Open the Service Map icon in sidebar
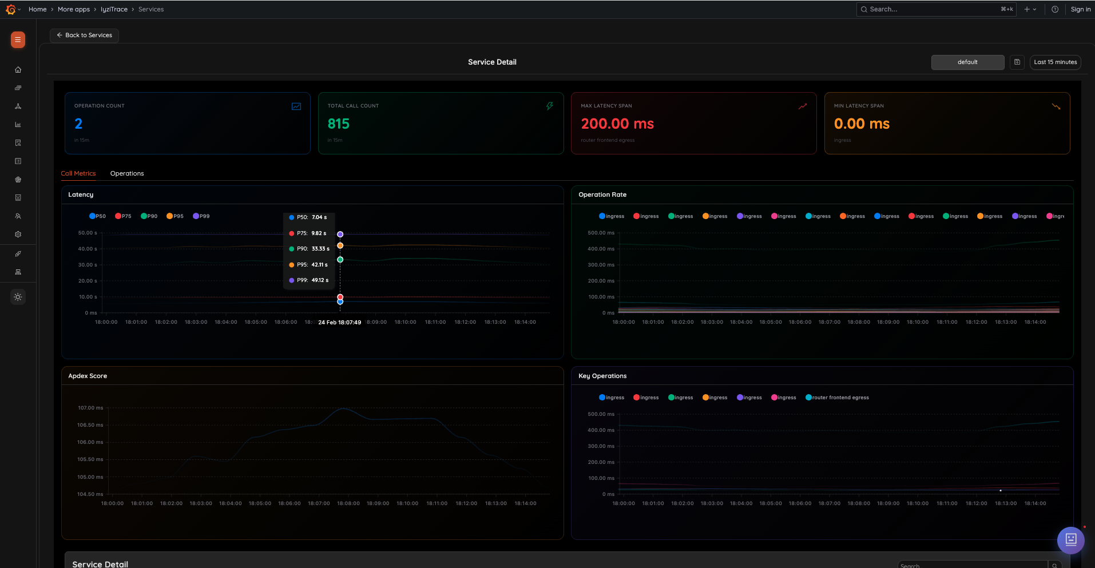Screen dimensions: 1095x568 [x=18, y=272]
